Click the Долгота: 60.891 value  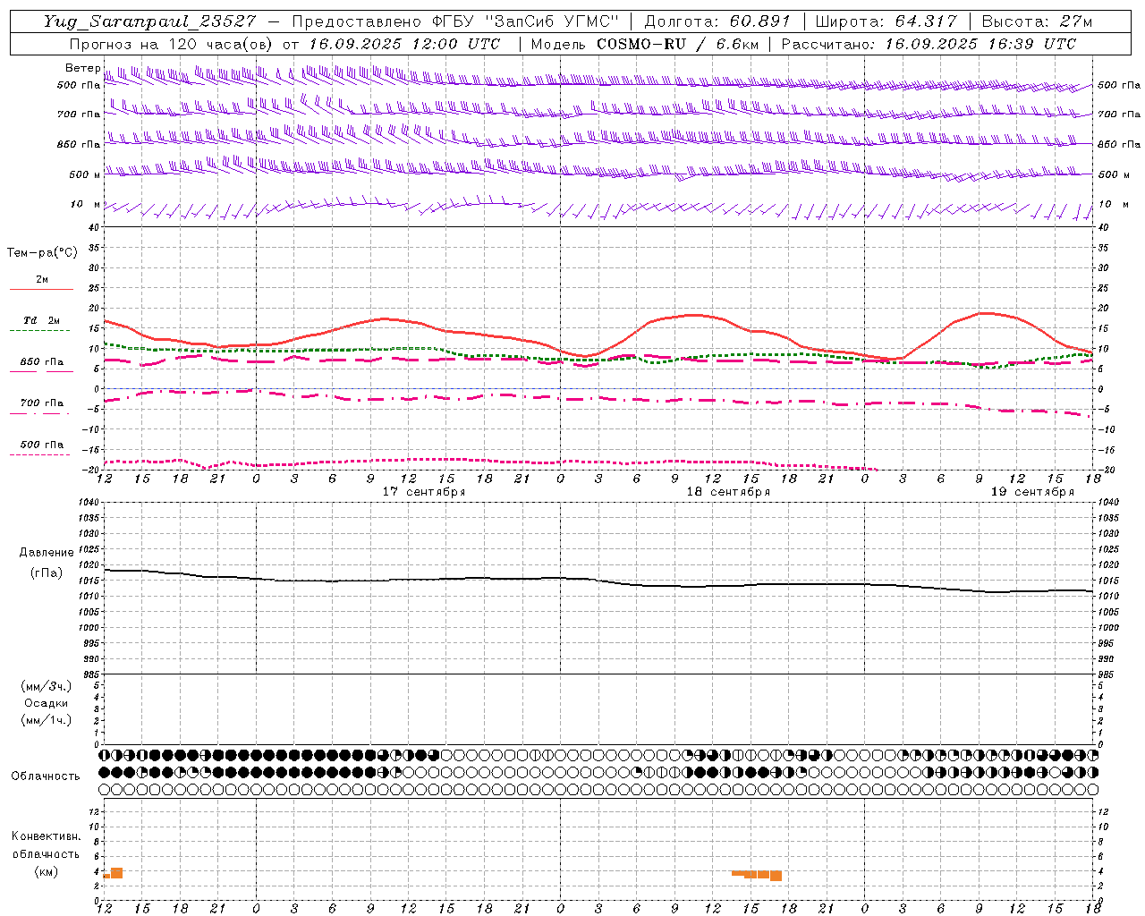pos(717,21)
